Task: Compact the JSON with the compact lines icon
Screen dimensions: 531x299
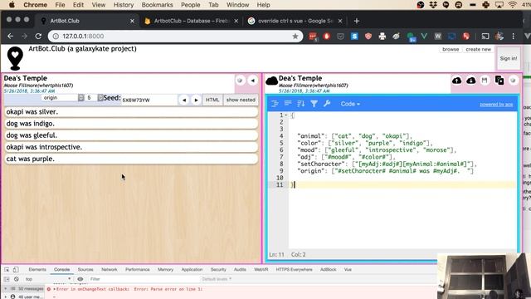Action: 288,104
